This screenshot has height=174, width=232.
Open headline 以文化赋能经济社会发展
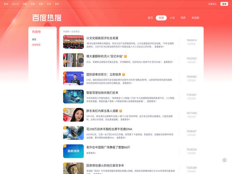(x=102, y=38)
